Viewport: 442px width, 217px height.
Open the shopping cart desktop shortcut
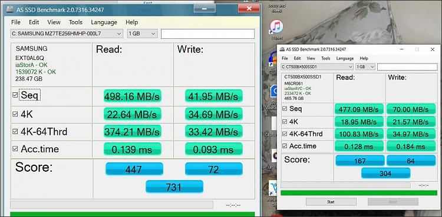click(272, 189)
